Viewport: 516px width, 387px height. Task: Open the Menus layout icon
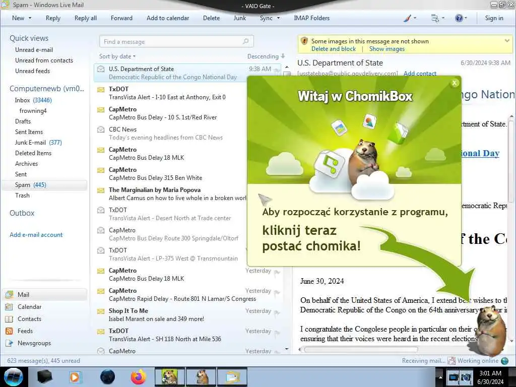(x=435, y=19)
